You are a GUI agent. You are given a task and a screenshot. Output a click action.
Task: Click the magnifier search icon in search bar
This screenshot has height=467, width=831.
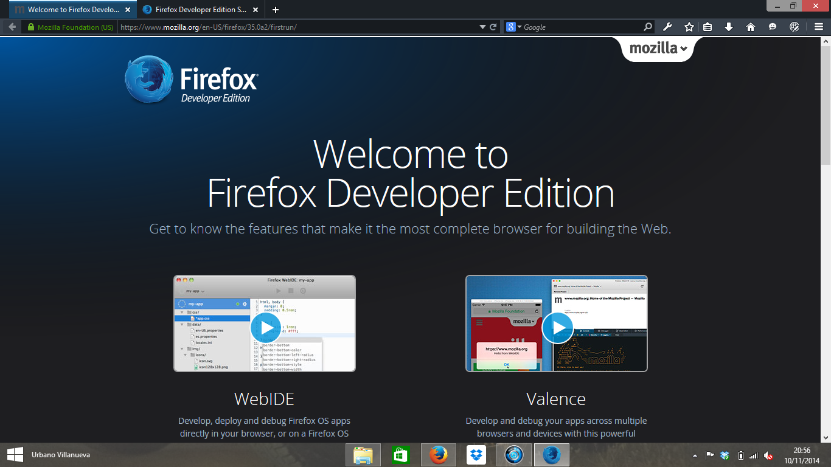click(648, 27)
